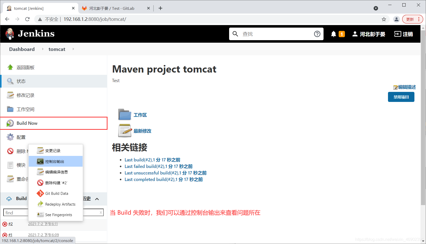Image resolution: width=426 pixels, height=244 pixels.
Task: Expand the tomcat breadcrumb dropdown arrow
Action: (73, 49)
